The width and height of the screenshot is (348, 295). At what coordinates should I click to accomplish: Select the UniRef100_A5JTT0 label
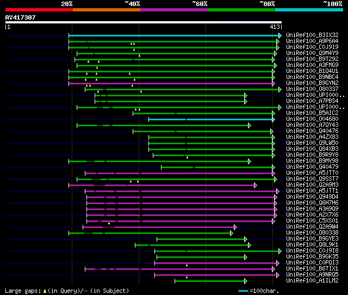point(312,173)
